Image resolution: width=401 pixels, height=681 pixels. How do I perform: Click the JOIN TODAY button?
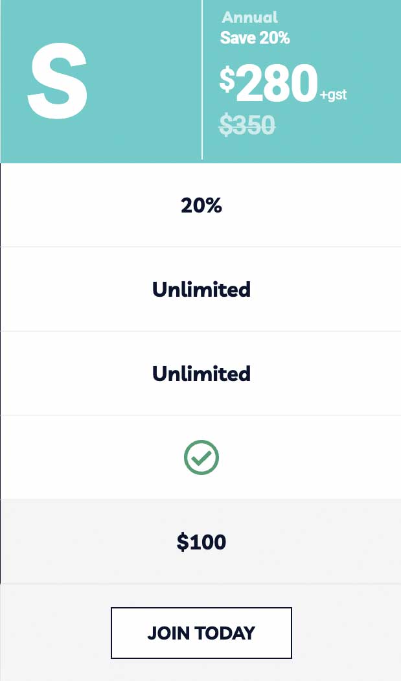[201, 633]
